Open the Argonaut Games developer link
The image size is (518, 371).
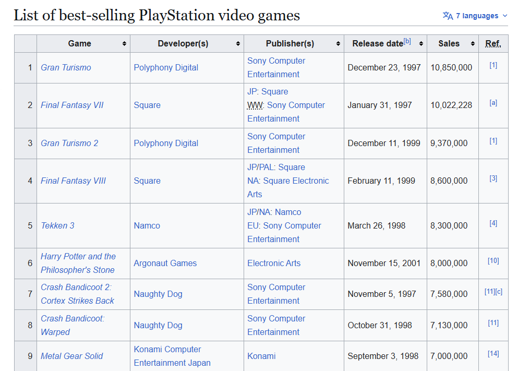165,264
